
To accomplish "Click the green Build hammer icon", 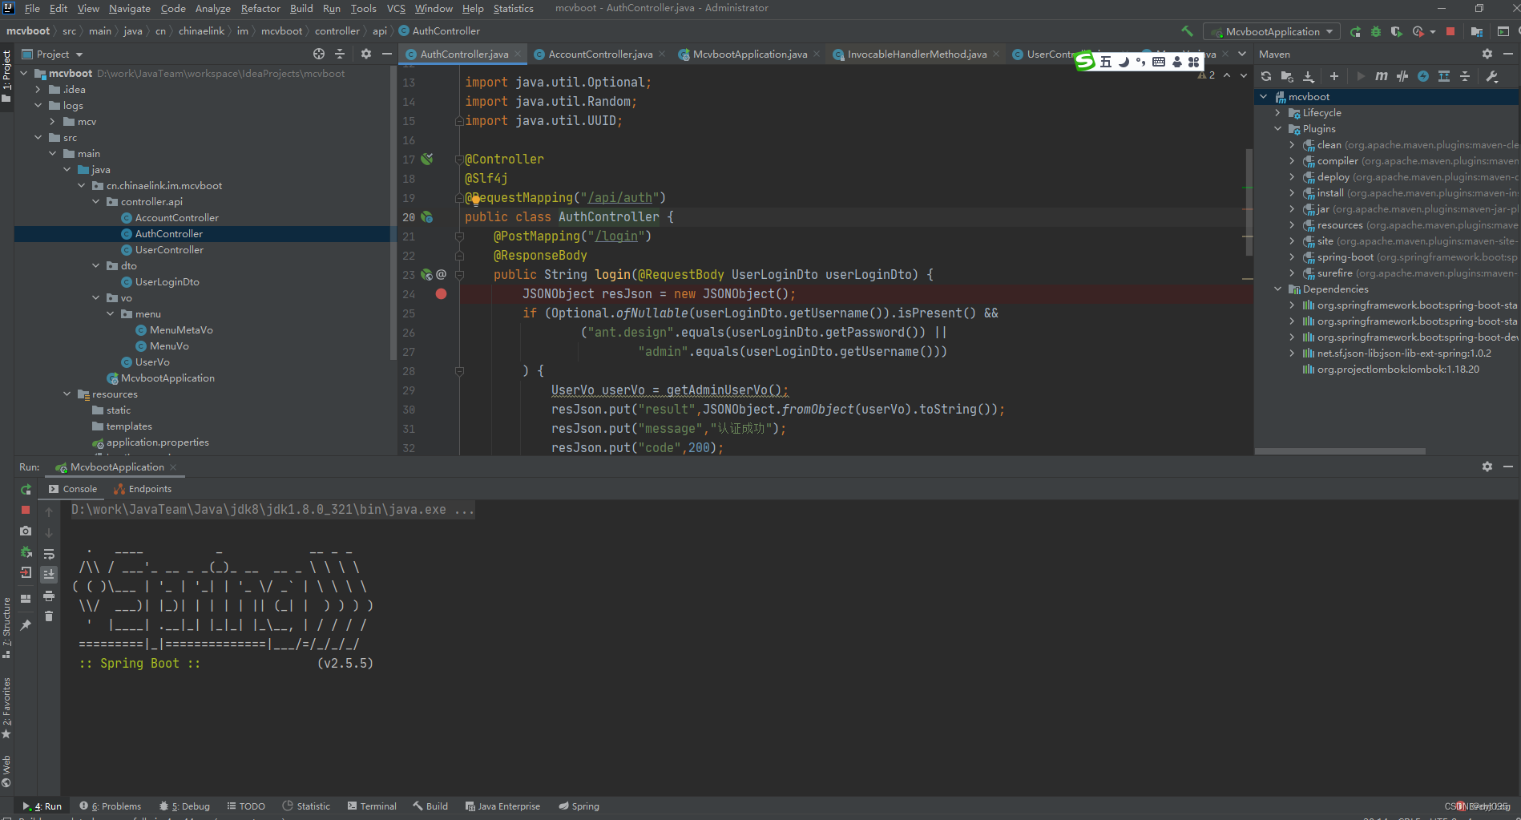I will point(1187,31).
